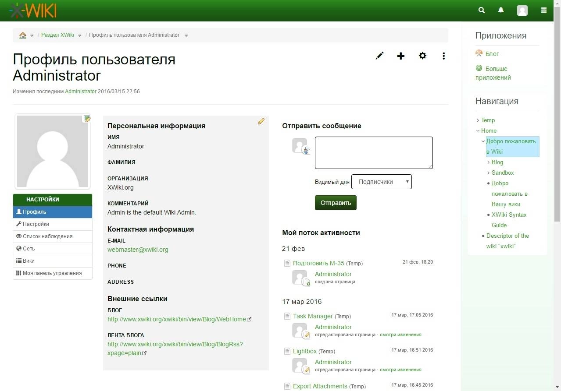Collapse the Home tree node
Viewport: 561px width, 391px height.
click(x=478, y=131)
